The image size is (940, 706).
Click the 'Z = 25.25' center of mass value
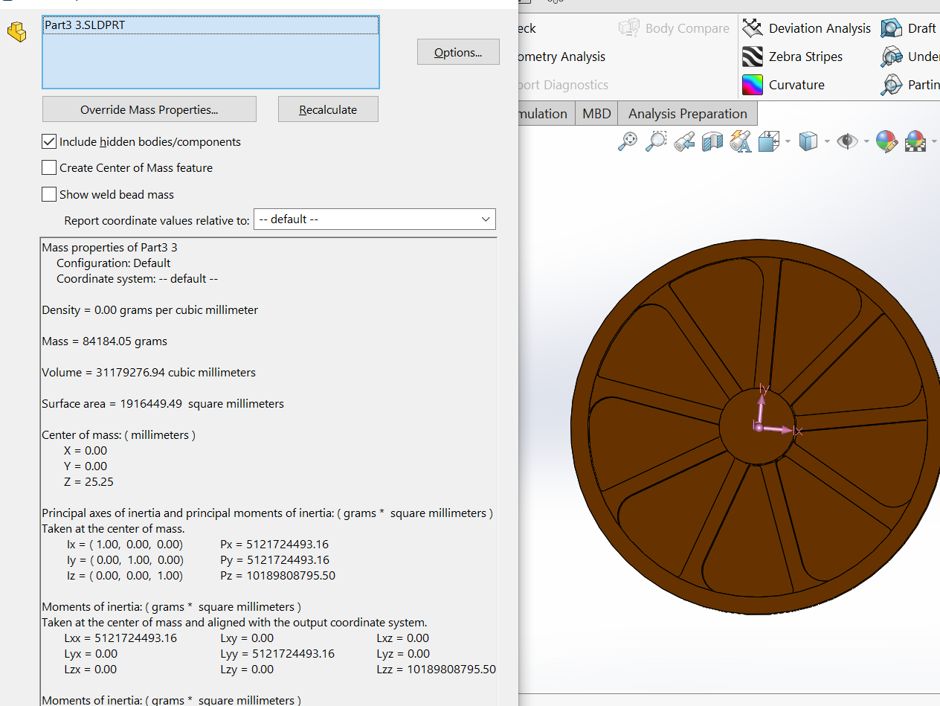coord(89,481)
